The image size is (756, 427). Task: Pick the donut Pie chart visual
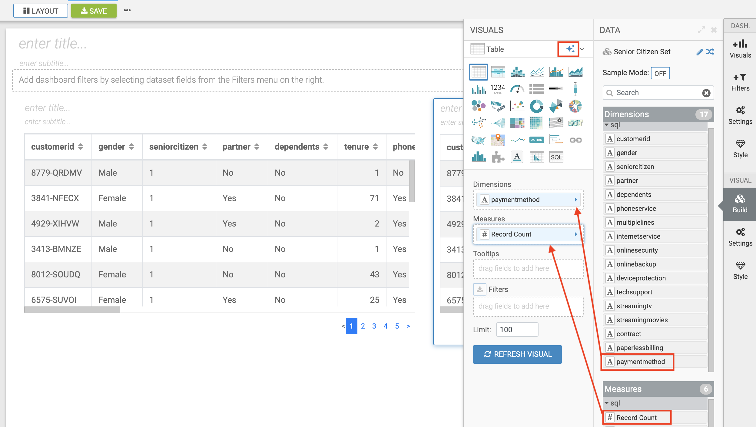point(536,106)
